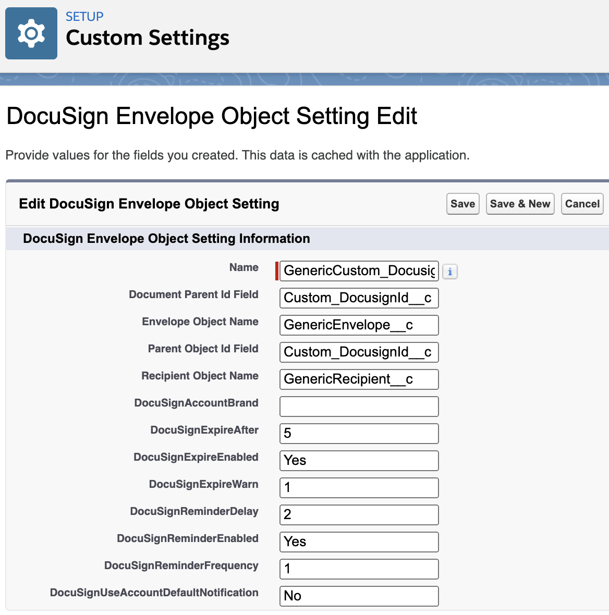This screenshot has height=615, width=609.
Task: Click the Name field label
Action: click(243, 267)
